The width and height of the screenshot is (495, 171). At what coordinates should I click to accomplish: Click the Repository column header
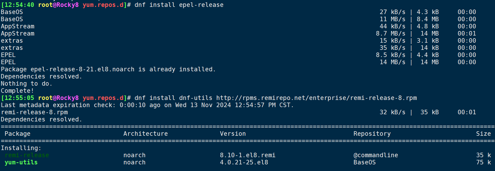[372, 134]
